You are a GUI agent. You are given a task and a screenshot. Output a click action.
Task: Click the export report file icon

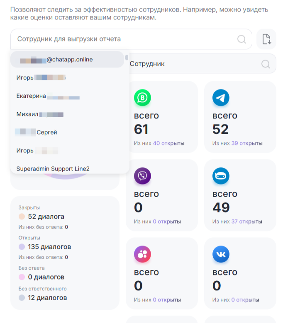[x=266, y=39]
